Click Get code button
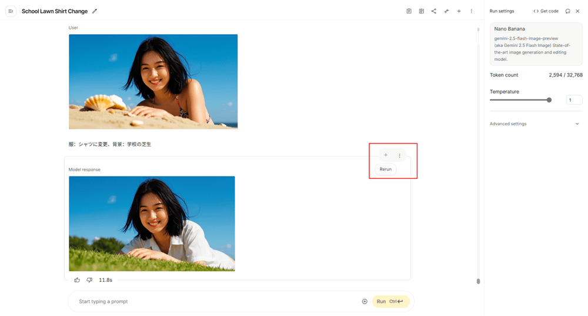Image resolution: width=588 pixels, height=316 pixels. point(546,11)
